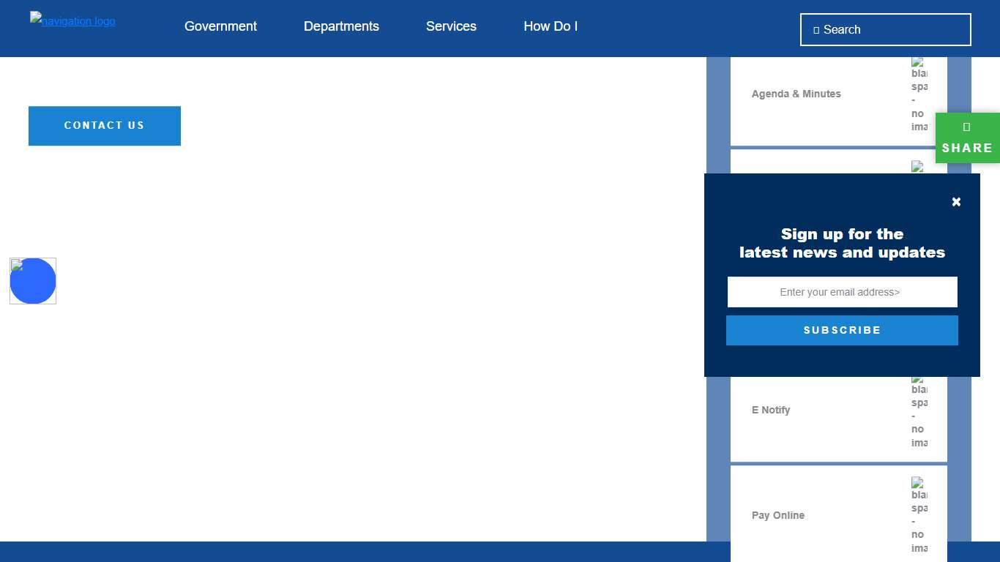Image resolution: width=1000 pixels, height=562 pixels.
Task: Open the E Notify link
Action: pos(771,410)
